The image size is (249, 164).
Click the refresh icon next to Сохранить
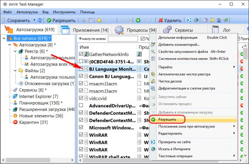(40, 20)
